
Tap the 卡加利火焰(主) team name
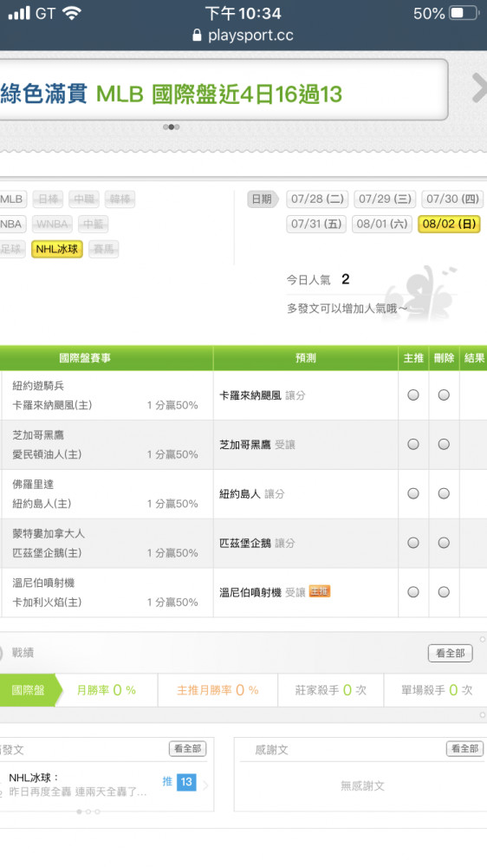tap(47, 603)
